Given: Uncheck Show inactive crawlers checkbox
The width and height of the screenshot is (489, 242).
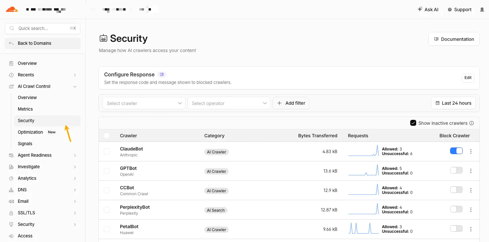Looking at the screenshot, I should tap(413, 123).
